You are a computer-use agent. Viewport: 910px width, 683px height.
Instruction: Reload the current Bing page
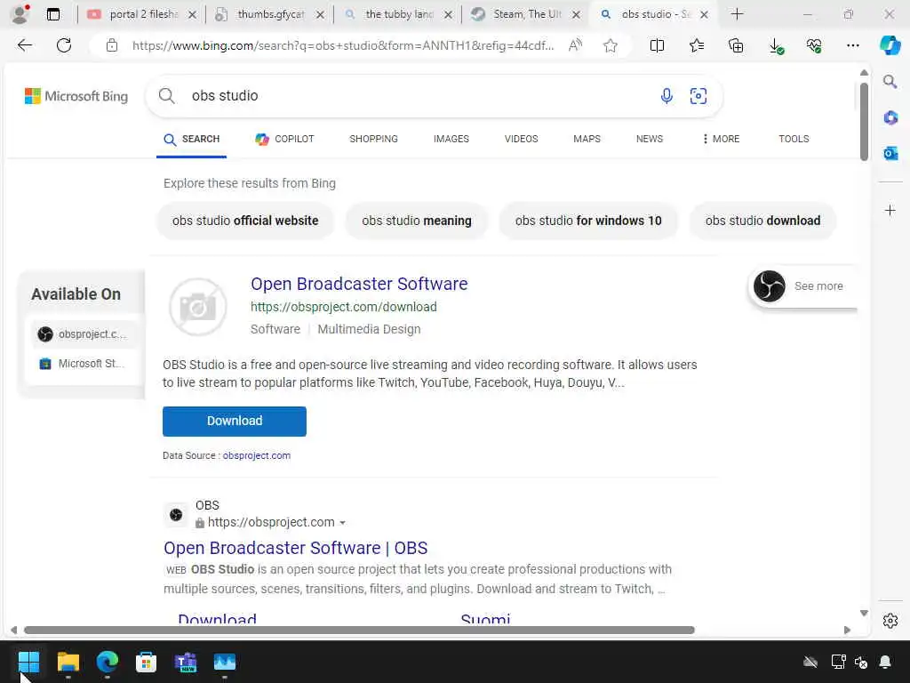point(64,45)
